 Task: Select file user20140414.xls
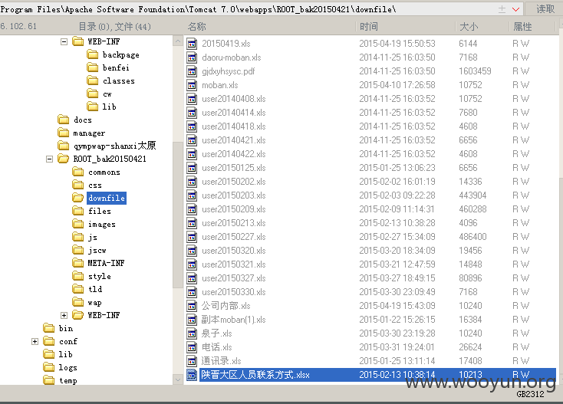click(234, 113)
